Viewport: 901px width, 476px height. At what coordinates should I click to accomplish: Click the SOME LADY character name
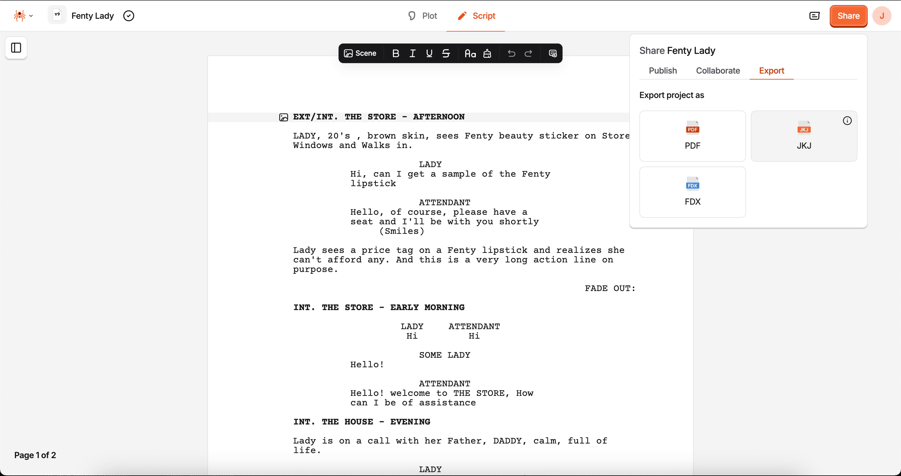click(445, 355)
